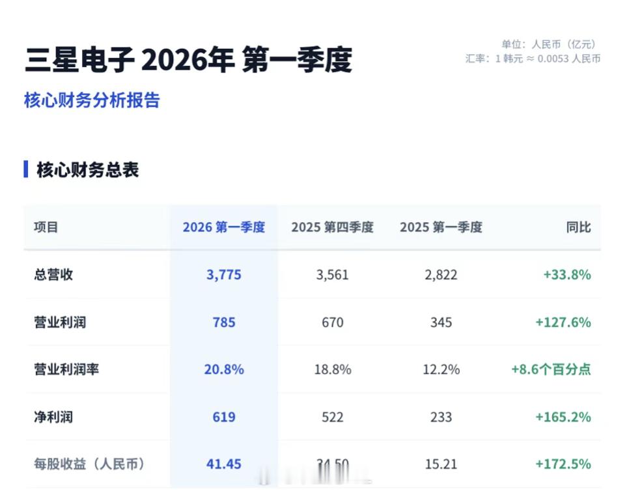Select the 总营收 row label
The image size is (629, 491).
click(53, 275)
